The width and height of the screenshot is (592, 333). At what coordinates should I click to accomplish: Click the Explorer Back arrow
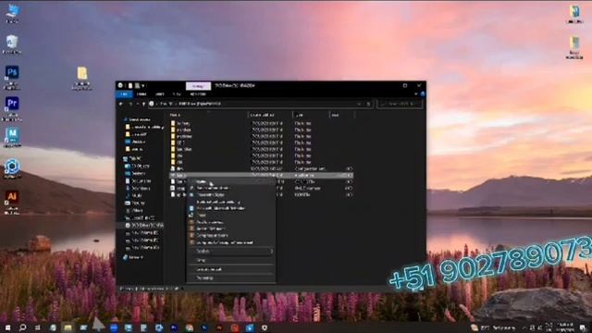121,104
